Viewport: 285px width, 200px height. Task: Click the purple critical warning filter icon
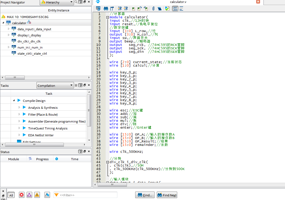(x=29, y=195)
